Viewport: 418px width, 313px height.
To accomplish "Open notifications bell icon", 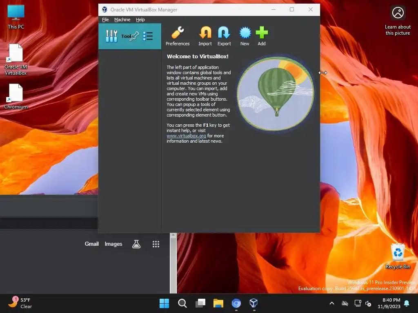I will click(x=407, y=303).
